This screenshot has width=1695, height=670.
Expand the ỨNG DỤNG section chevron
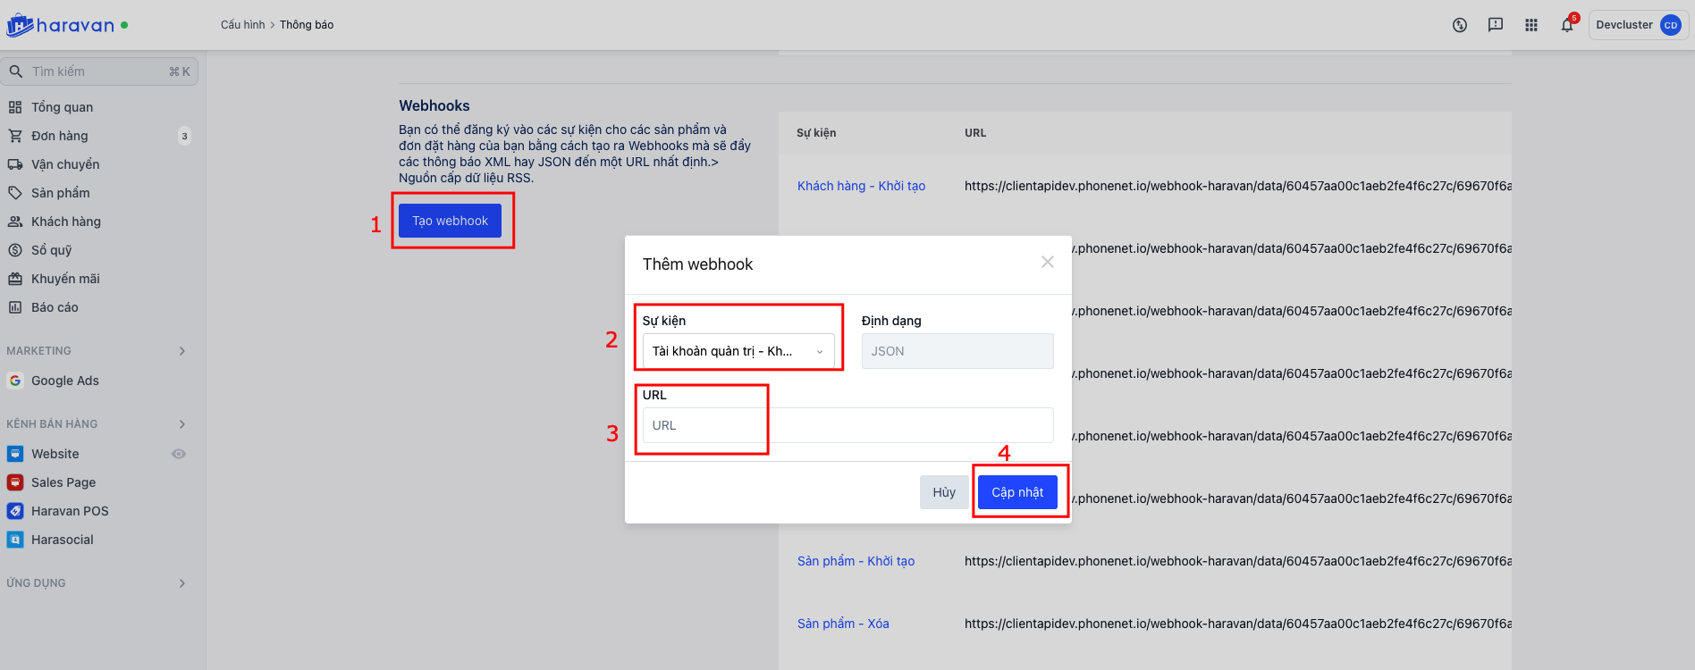[x=182, y=583]
